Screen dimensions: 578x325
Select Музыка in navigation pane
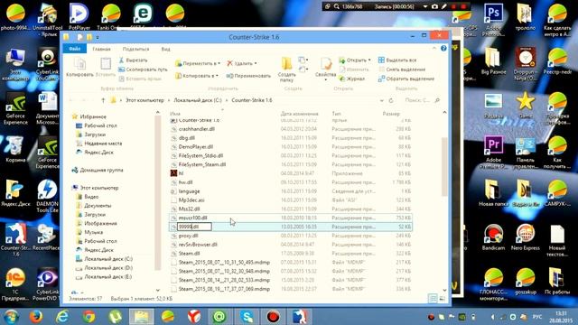click(89, 232)
